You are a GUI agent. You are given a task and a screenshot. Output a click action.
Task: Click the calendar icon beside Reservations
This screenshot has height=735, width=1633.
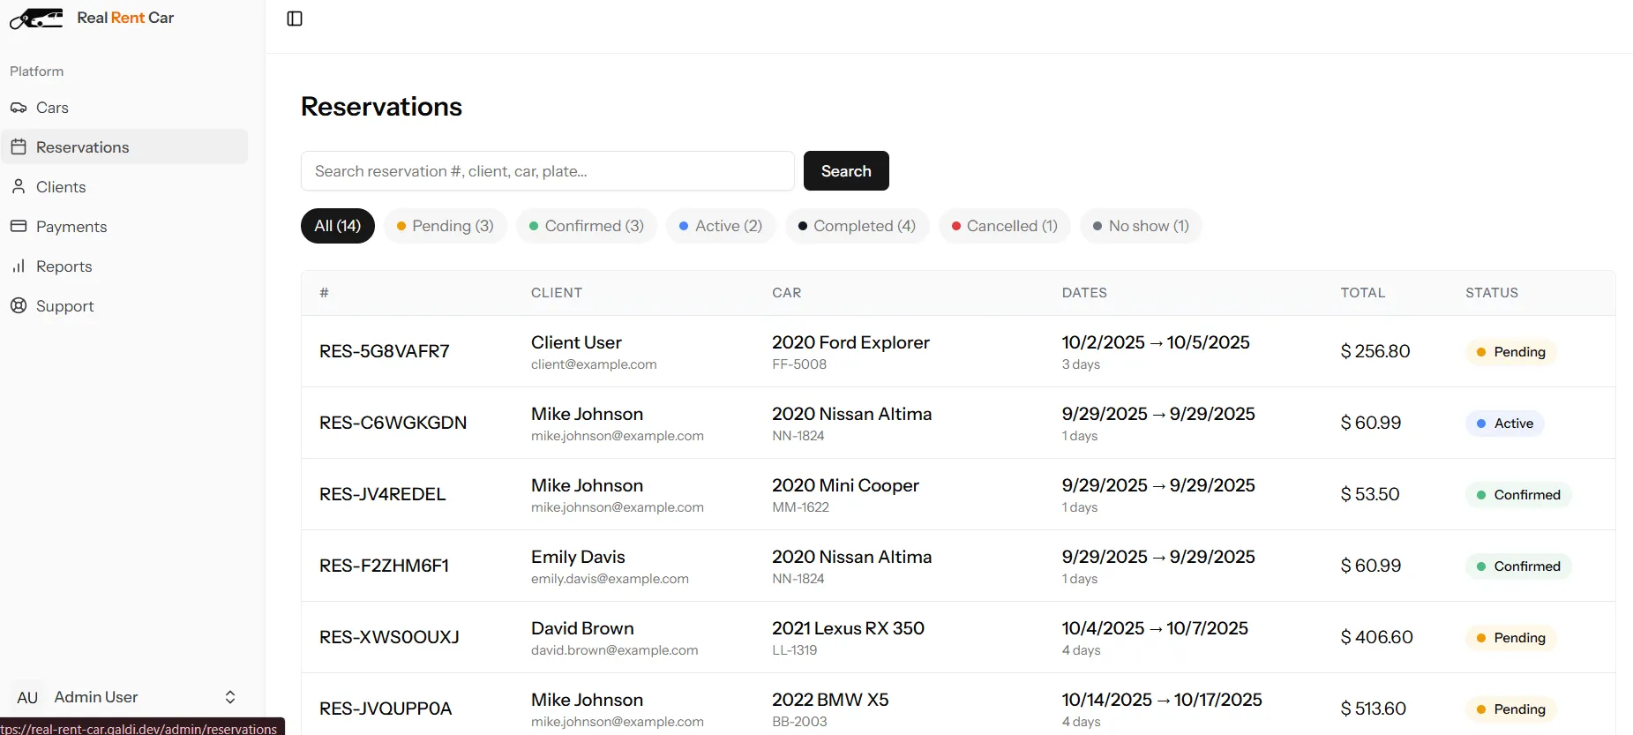(x=19, y=147)
